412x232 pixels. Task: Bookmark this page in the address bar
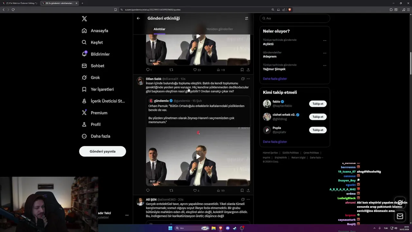click(x=116, y=10)
